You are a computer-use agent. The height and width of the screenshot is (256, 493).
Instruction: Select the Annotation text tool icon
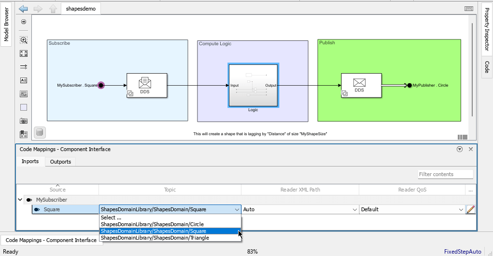24,80
